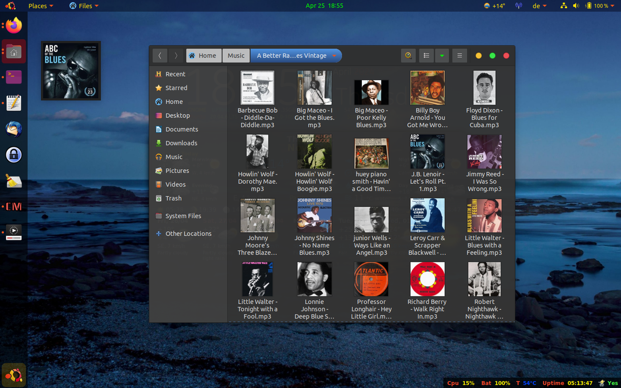Image resolution: width=621 pixels, height=388 pixels.
Task: Select Barbecue Bob - Diddle-Da-Diddle.mp3 thumbnail
Action: point(258,88)
